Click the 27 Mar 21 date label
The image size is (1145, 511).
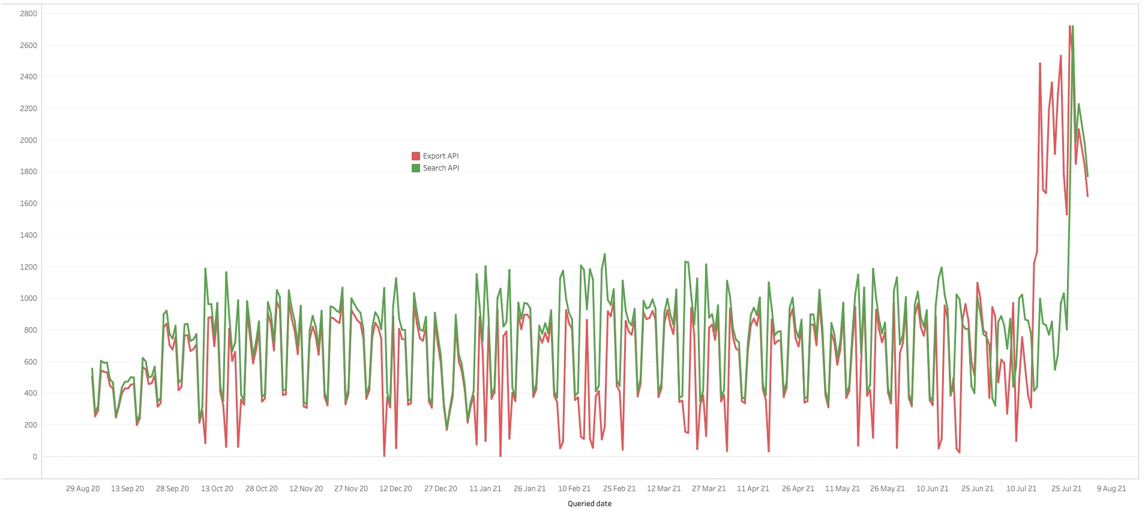[x=709, y=489]
